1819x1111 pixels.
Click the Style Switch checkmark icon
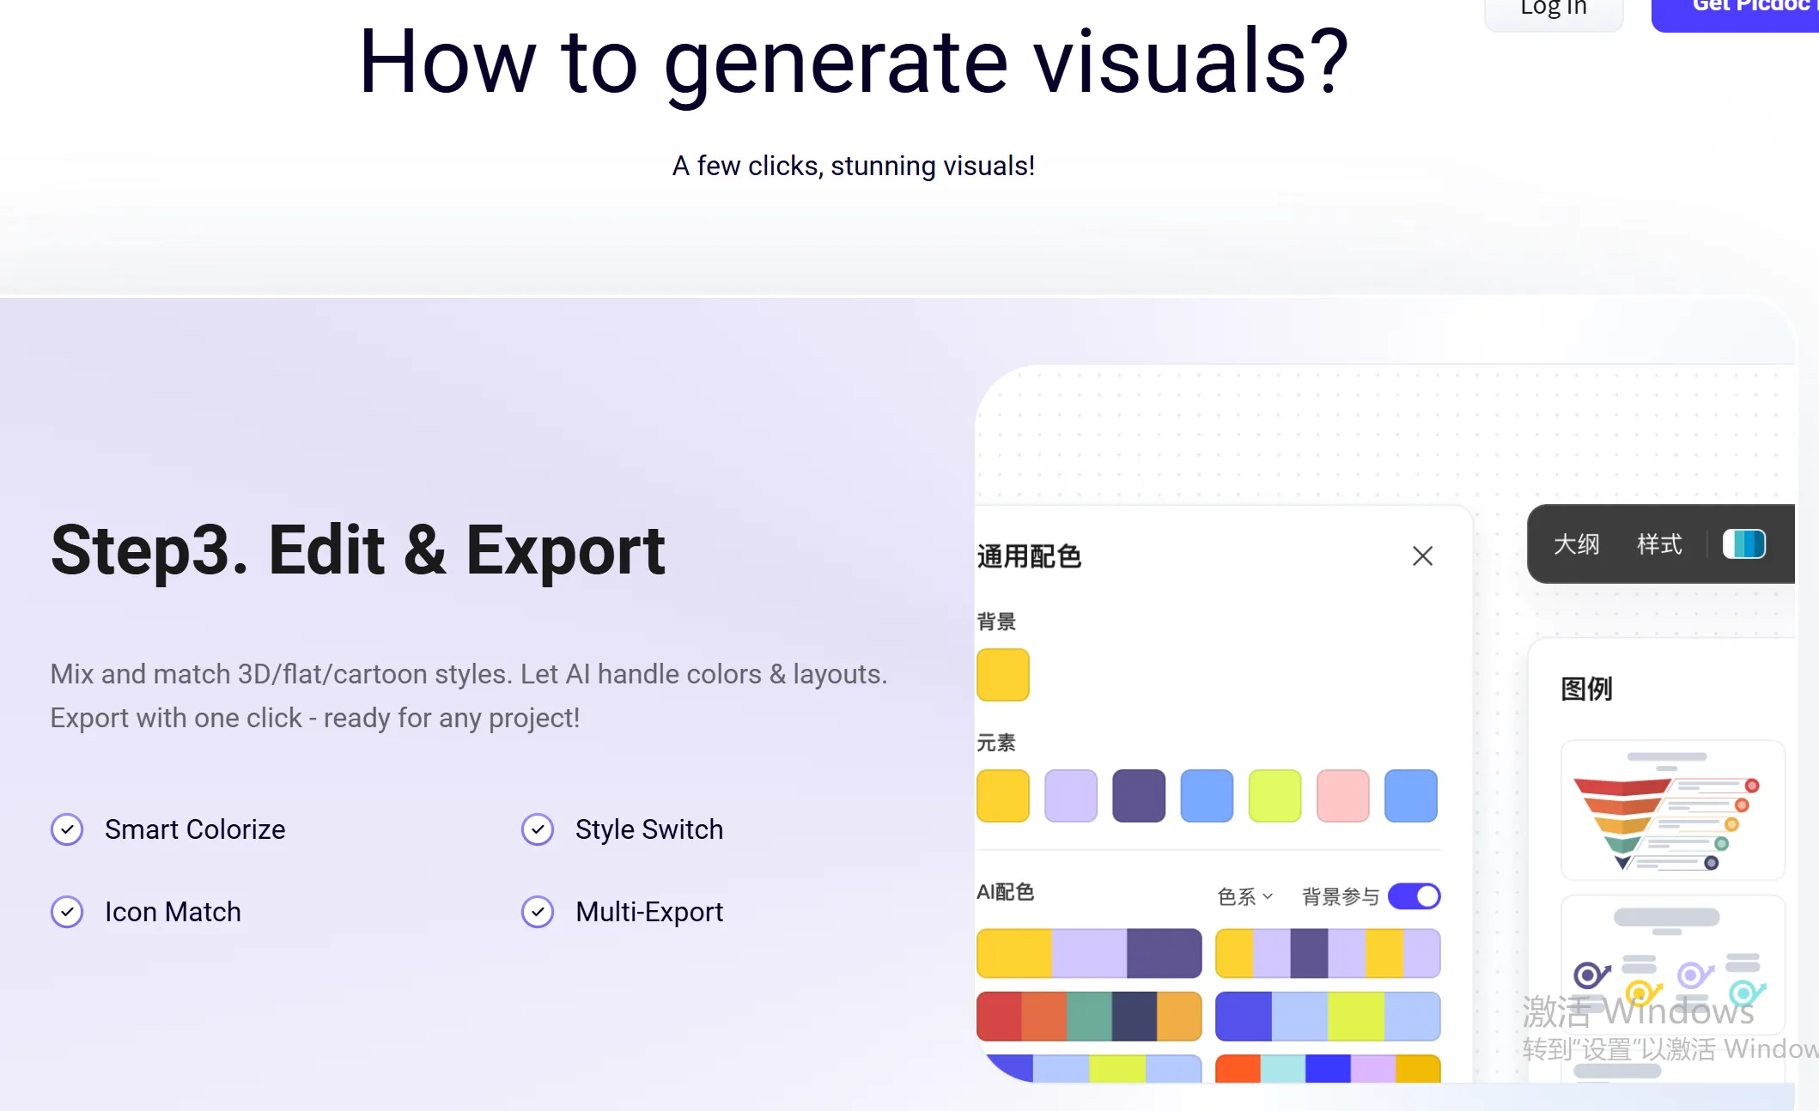click(538, 829)
